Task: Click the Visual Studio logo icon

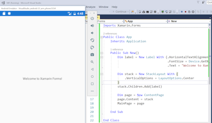Action: click(3, 3)
